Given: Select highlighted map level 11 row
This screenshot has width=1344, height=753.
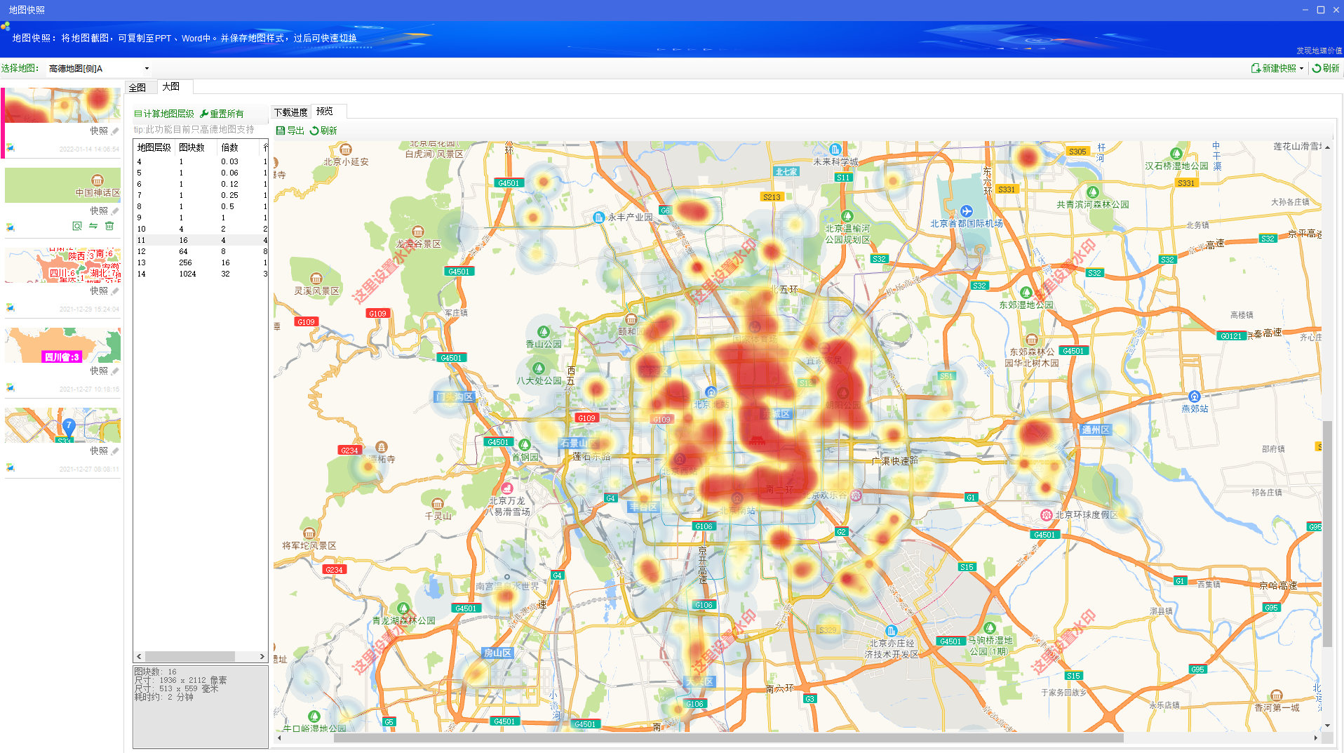Looking at the screenshot, I should pyautogui.click(x=201, y=240).
